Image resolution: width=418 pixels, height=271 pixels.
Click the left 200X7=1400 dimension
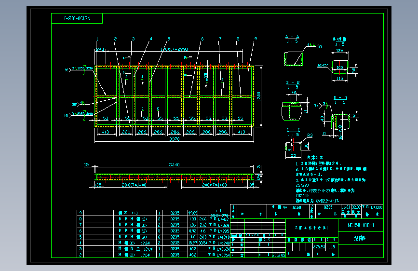[134, 185]
